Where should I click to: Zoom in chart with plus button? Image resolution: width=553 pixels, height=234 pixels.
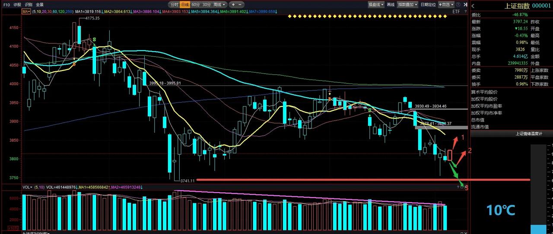tap(233, 4)
